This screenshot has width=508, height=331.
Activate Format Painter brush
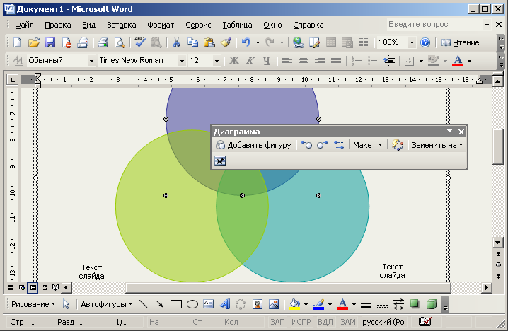(226, 42)
